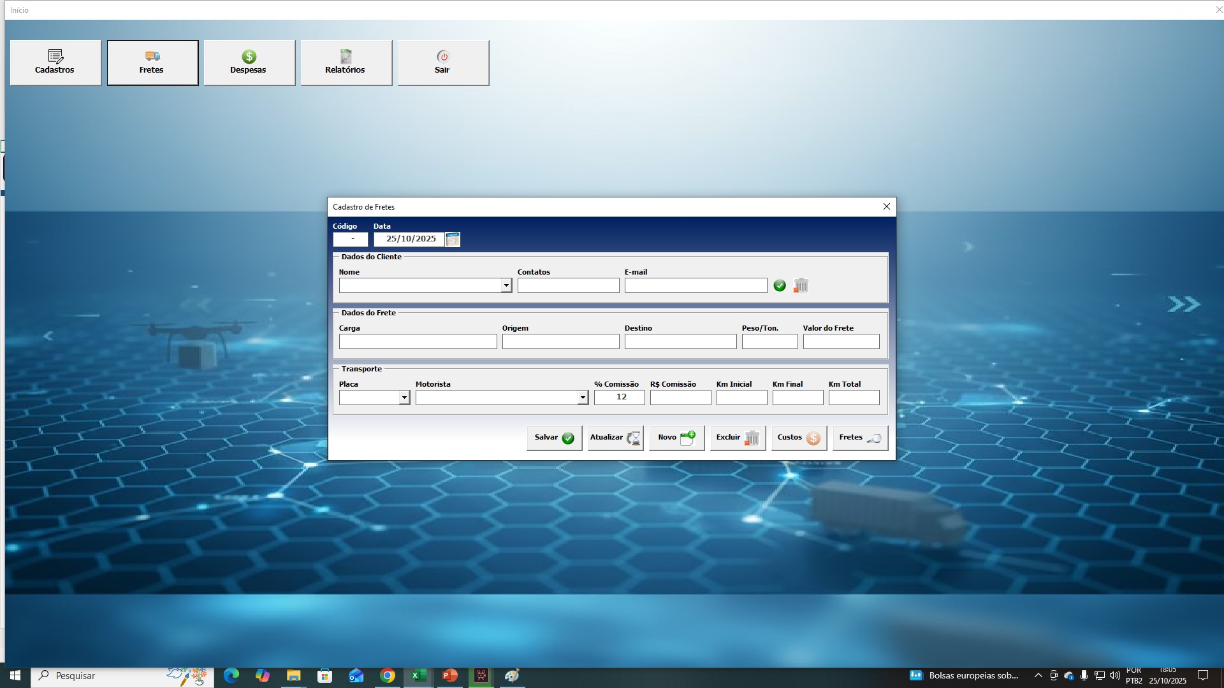Click the Peso/Ton. input field

coord(769,341)
